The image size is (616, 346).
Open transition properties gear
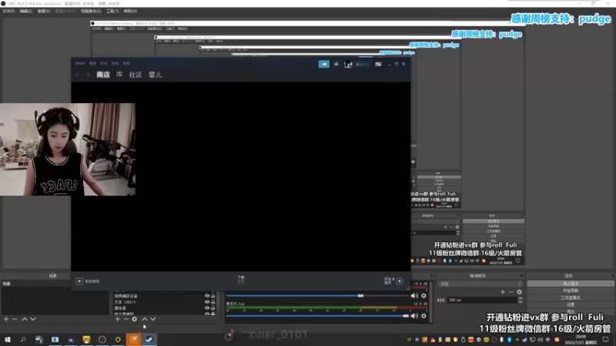coord(519,292)
